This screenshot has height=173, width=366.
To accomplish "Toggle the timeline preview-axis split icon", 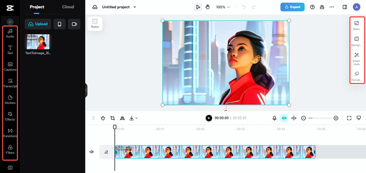I will 294,118.
